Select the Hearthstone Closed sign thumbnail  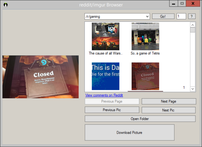(x=145, y=76)
